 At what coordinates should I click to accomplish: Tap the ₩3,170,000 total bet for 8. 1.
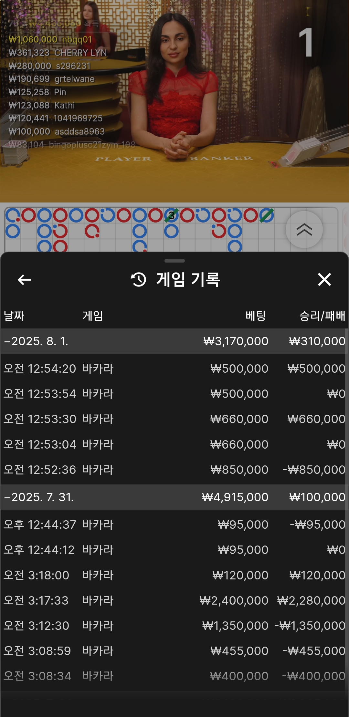tap(236, 341)
